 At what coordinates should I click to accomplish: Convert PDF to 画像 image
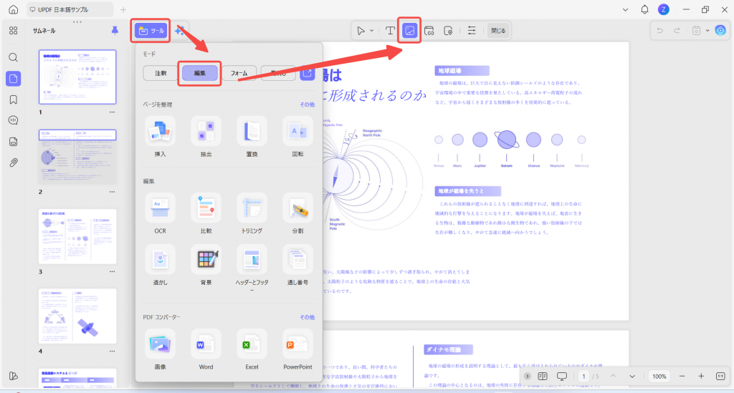(x=160, y=344)
